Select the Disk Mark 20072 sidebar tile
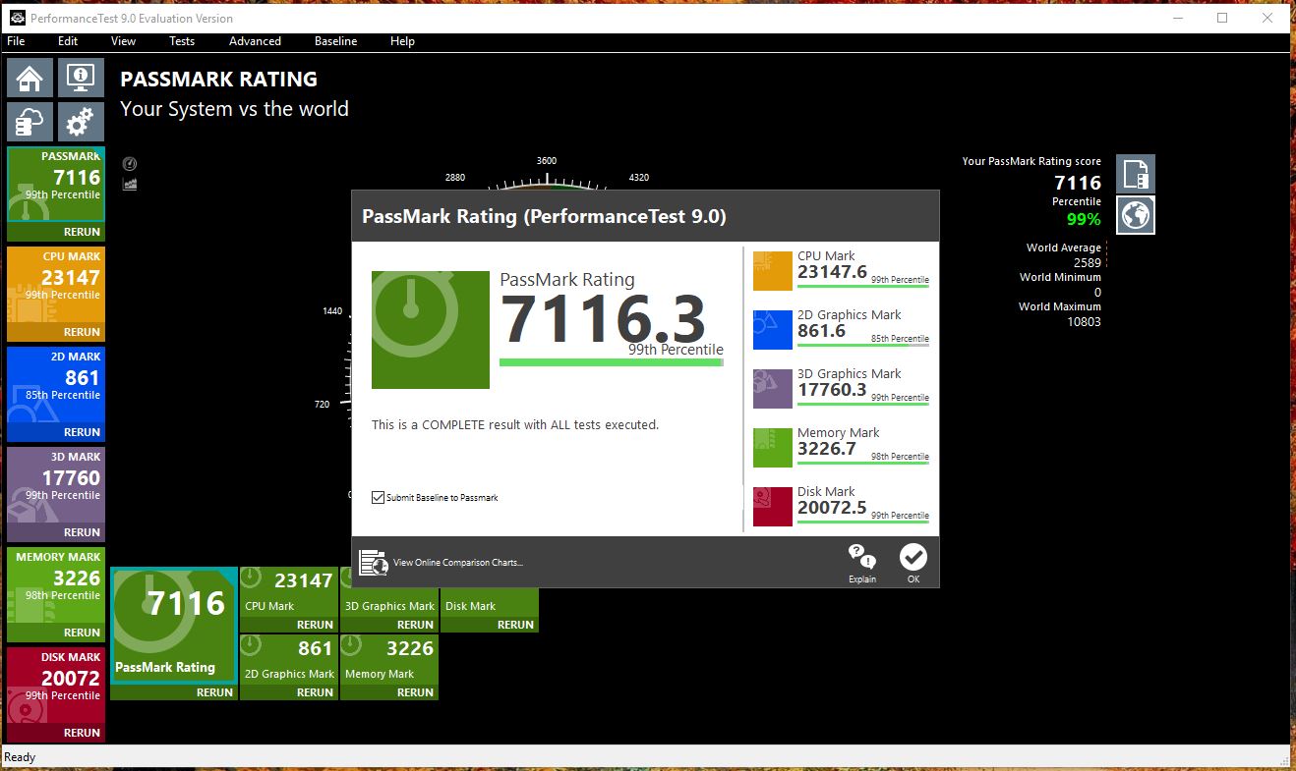This screenshot has width=1296, height=771. pyautogui.click(x=56, y=686)
